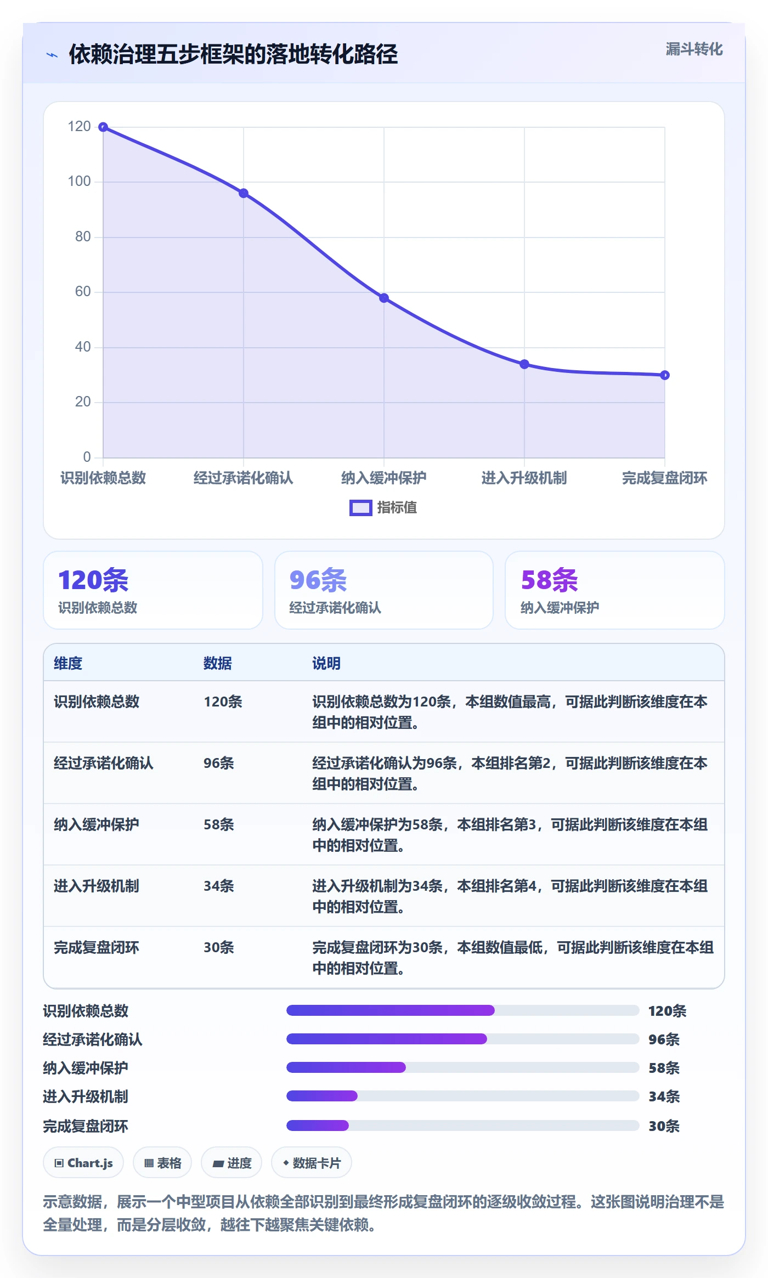Click the 漏斗转化 label in header

coord(694,49)
